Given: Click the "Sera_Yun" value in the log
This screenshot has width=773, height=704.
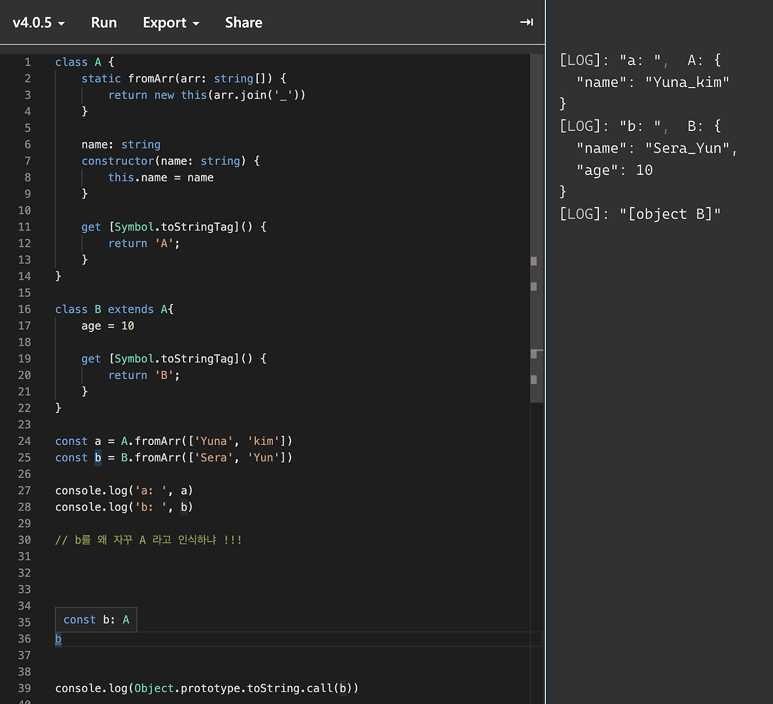Looking at the screenshot, I should (x=687, y=148).
